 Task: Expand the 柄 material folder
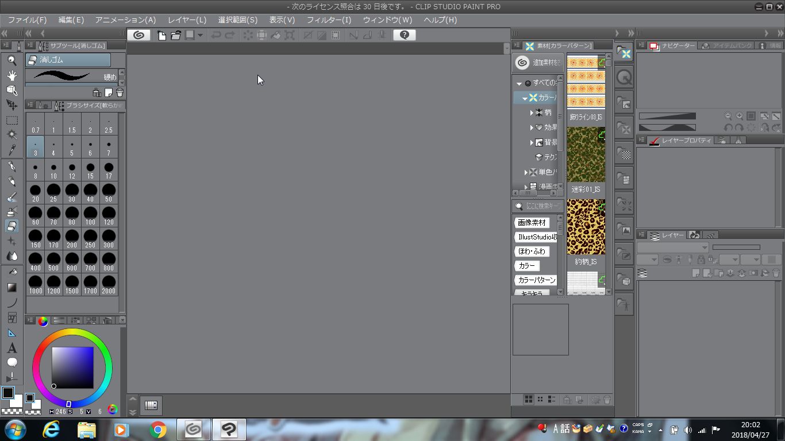coord(532,113)
